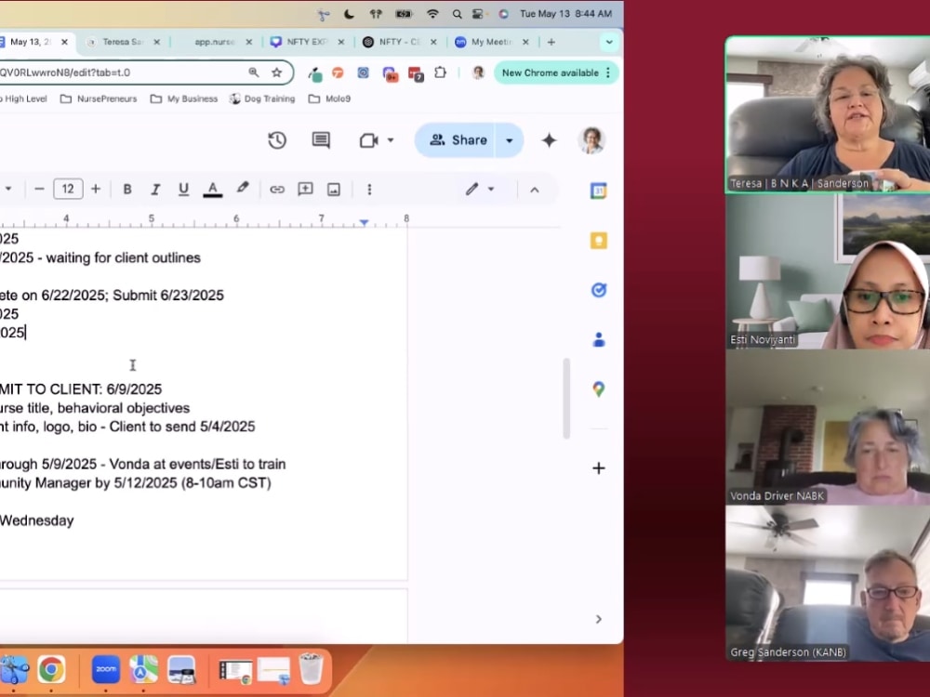Open Zoom from the Dock

coord(106,669)
